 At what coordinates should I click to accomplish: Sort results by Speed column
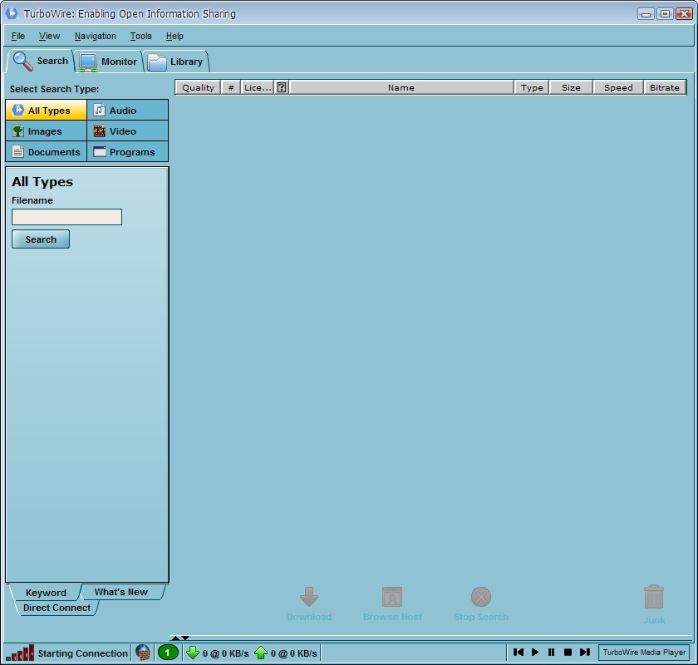pyautogui.click(x=618, y=88)
